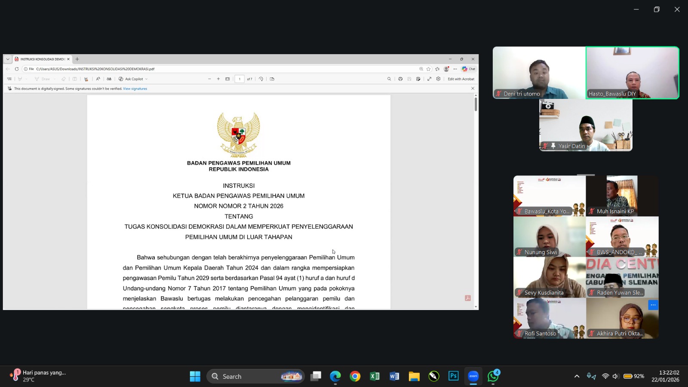The image size is (688, 387).
Task: Refresh the PDF page in browser
Action: tap(17, 69)
